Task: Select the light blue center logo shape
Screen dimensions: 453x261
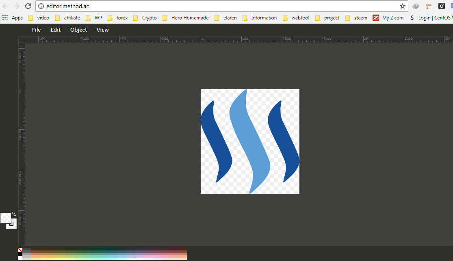Action: pos(250,141)
